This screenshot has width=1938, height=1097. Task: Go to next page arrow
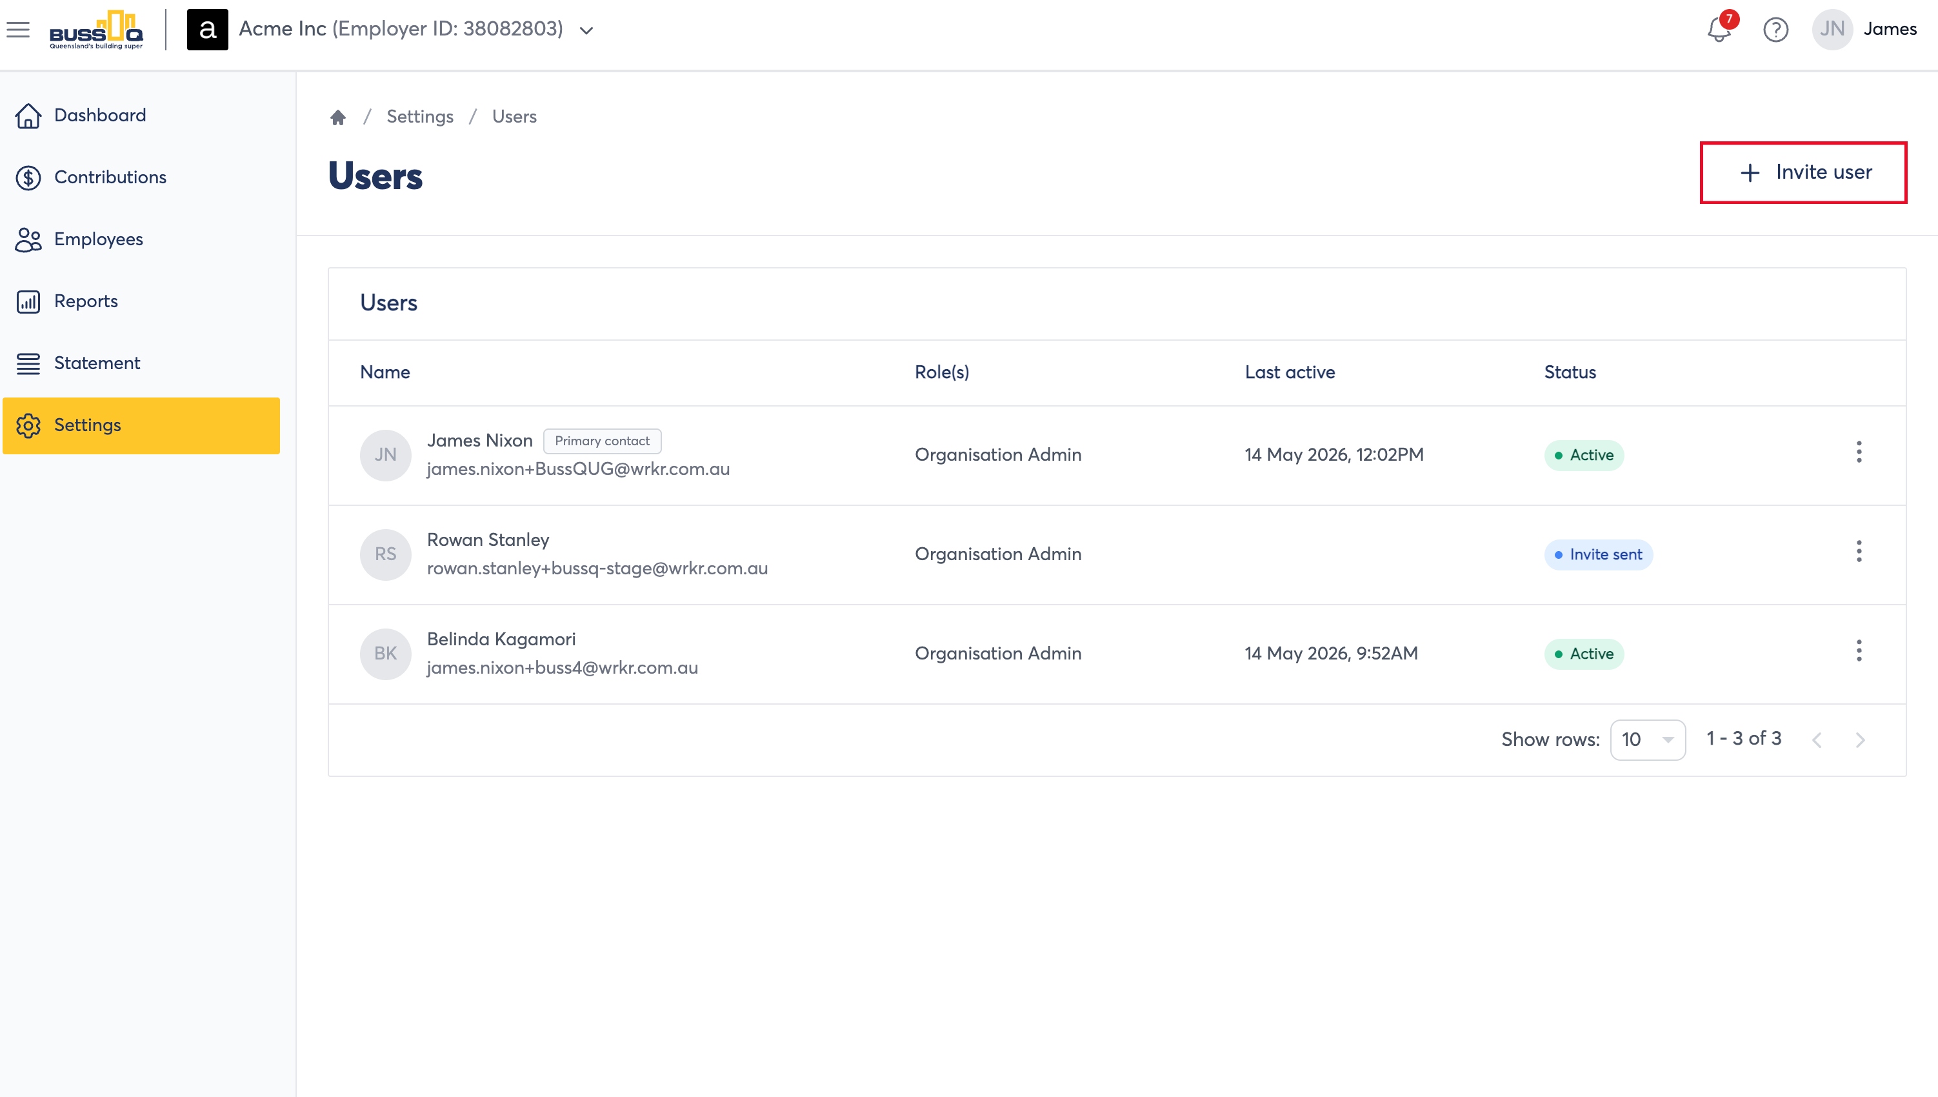(x=1860, y=740)
